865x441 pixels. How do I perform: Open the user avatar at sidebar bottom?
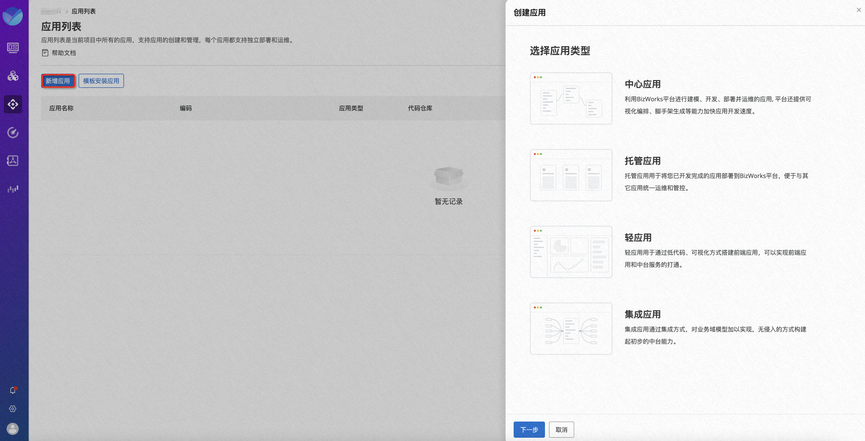tap(12, 429)
